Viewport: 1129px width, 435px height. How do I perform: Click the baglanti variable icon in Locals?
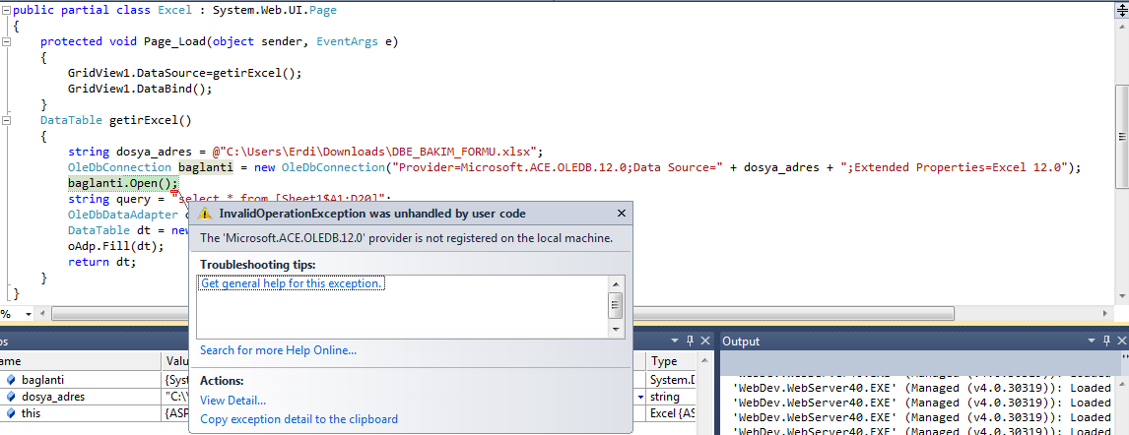point(10,379)
